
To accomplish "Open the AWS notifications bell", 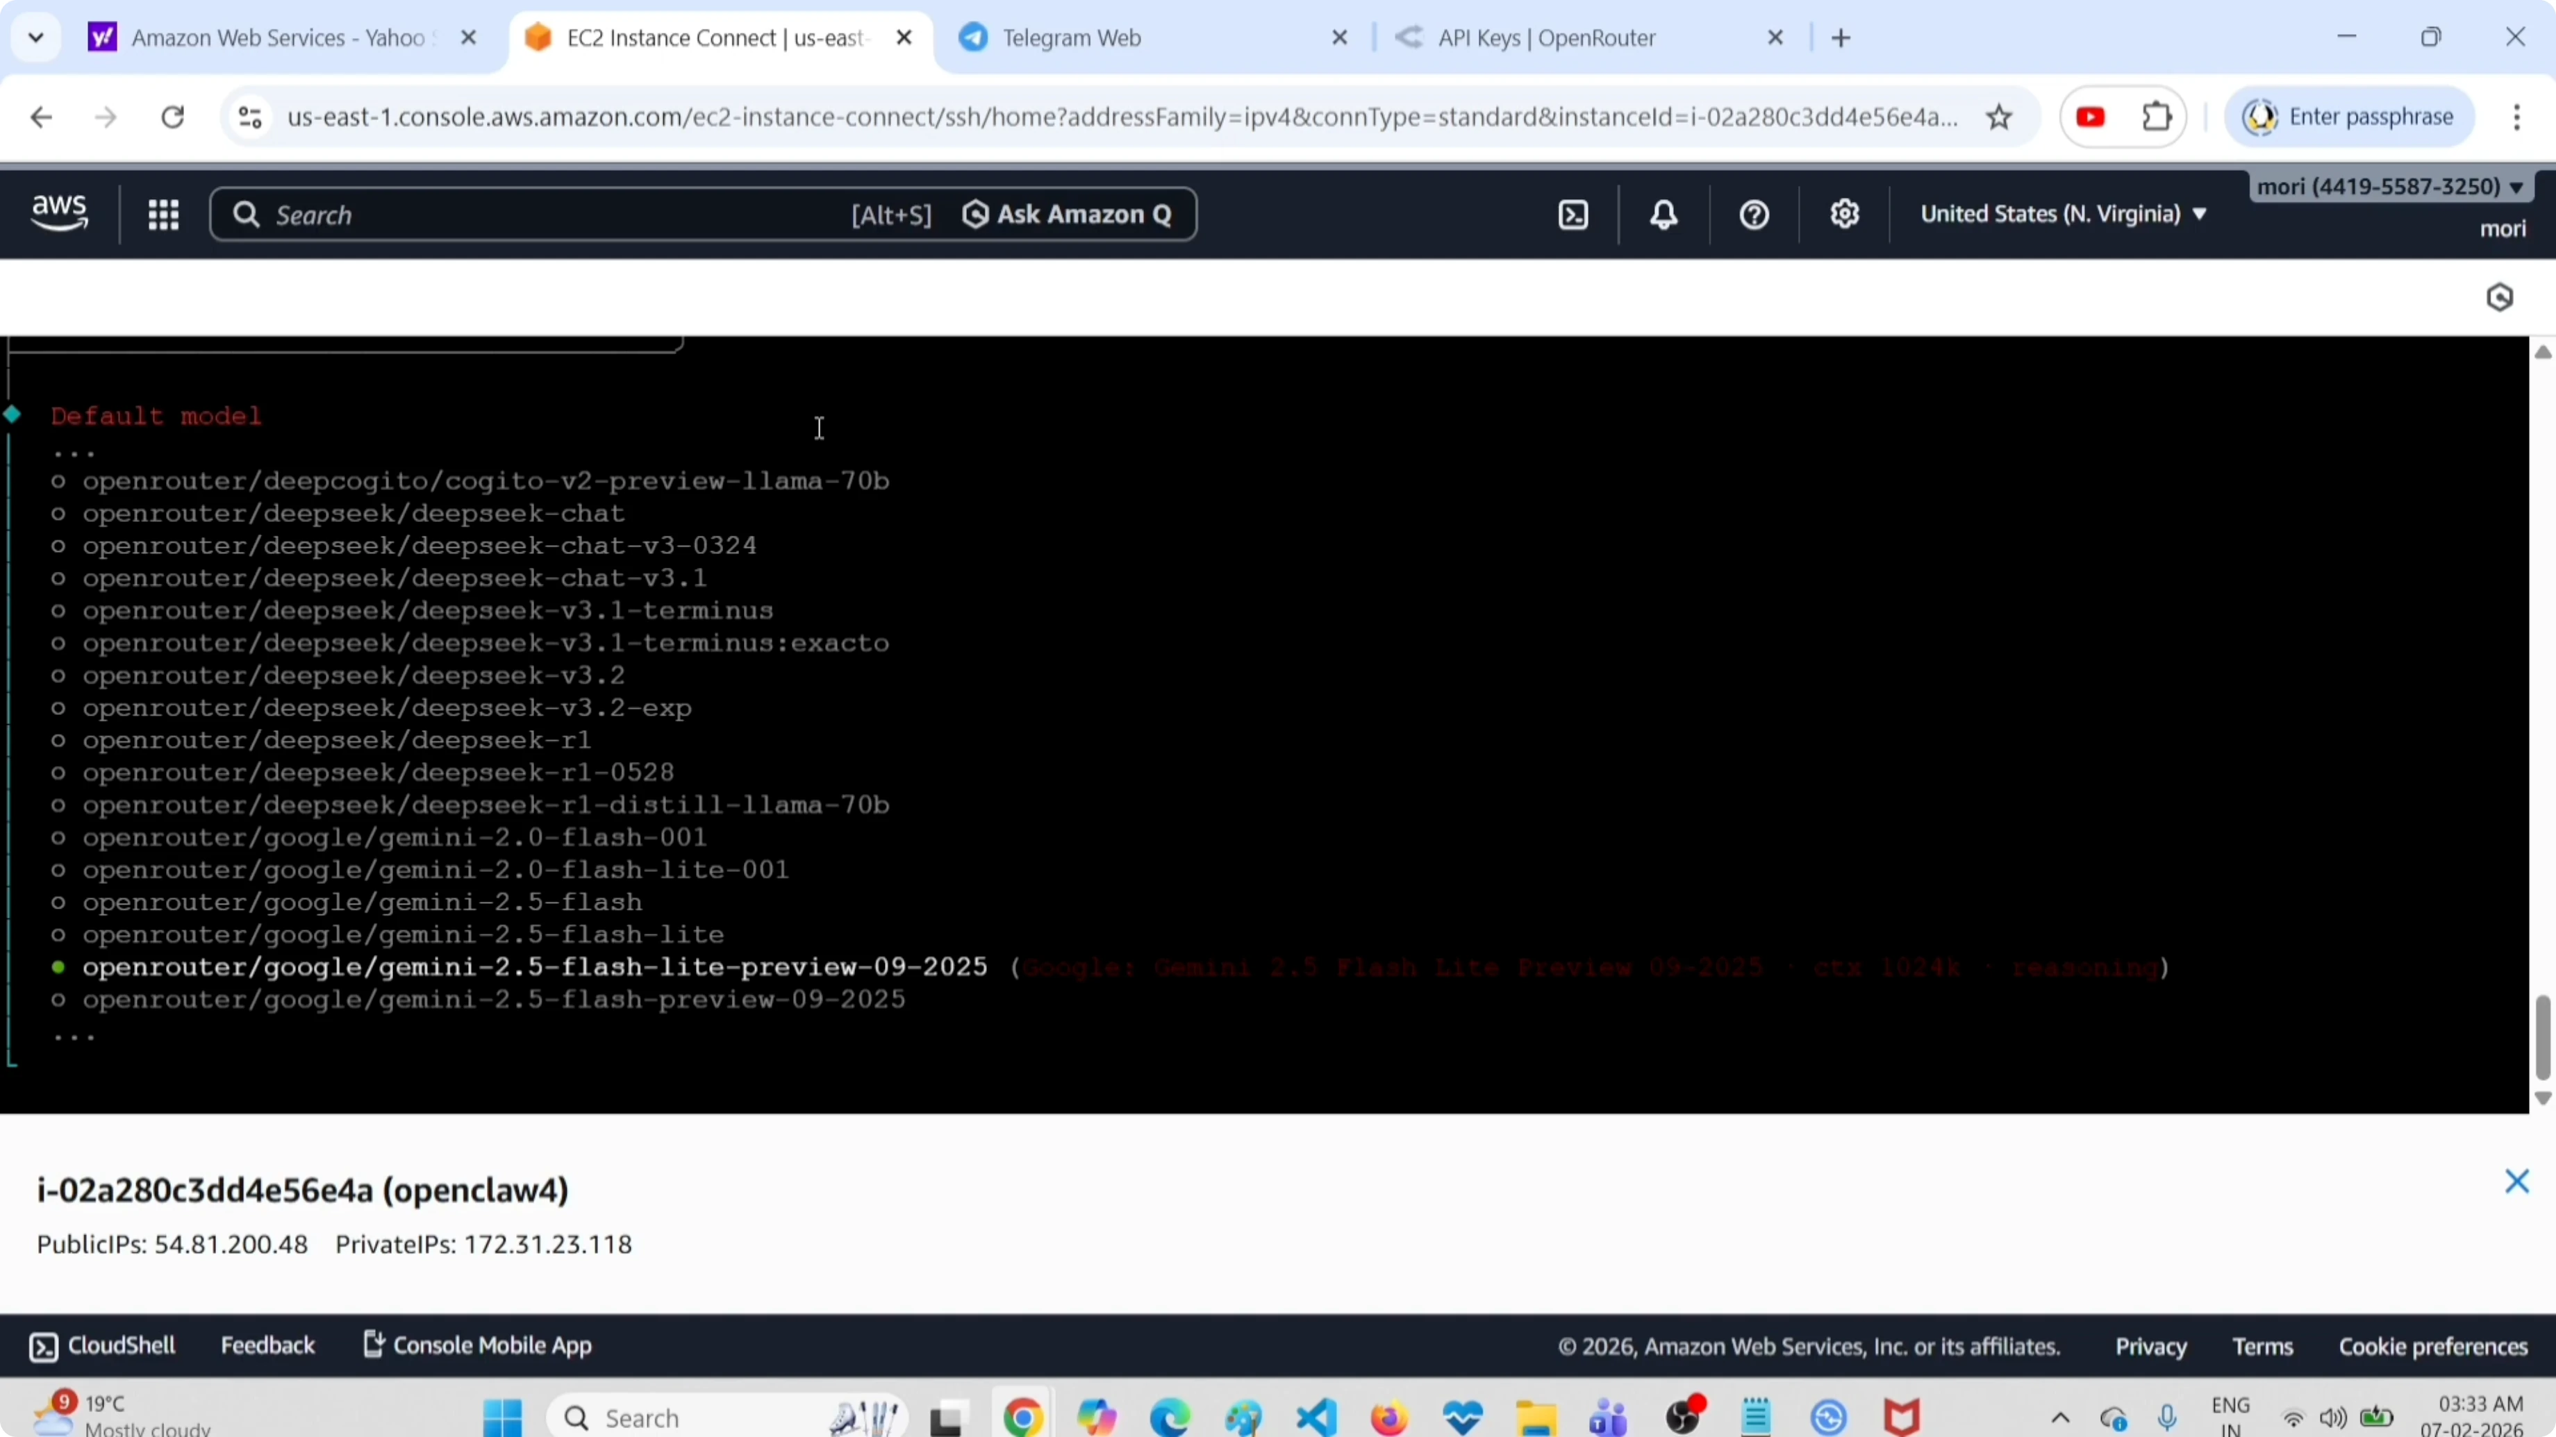I will 1664,215.
